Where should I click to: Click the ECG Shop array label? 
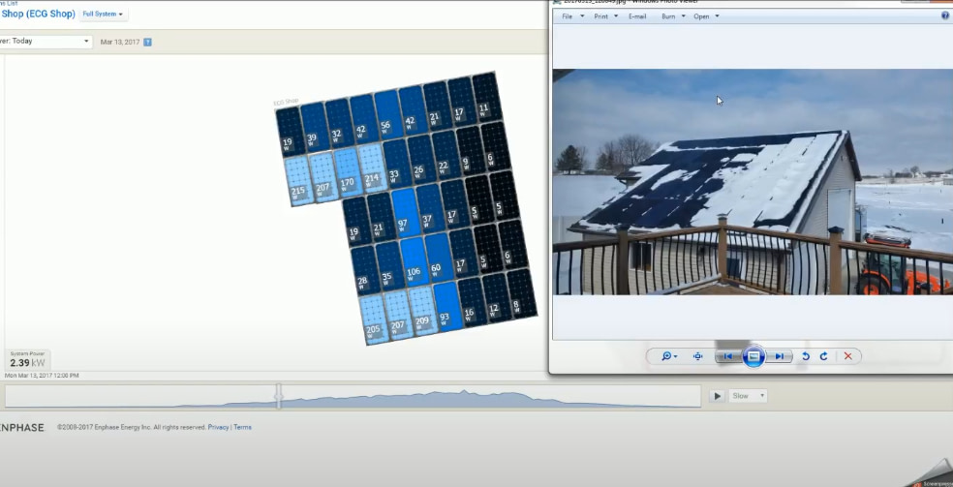(286, 102)
